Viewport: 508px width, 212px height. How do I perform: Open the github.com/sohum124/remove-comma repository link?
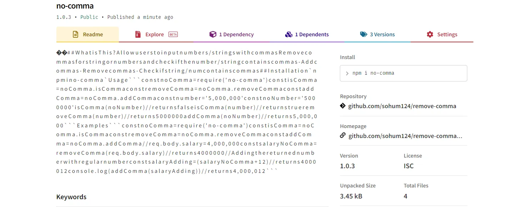[402, 106]
